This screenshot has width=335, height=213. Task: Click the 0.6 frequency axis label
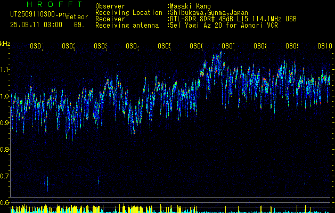pos(4,202)
